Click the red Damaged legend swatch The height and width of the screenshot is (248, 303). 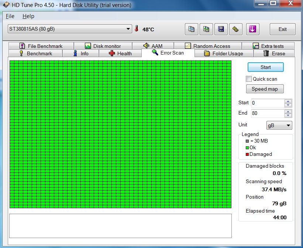[x=247, y=154]
